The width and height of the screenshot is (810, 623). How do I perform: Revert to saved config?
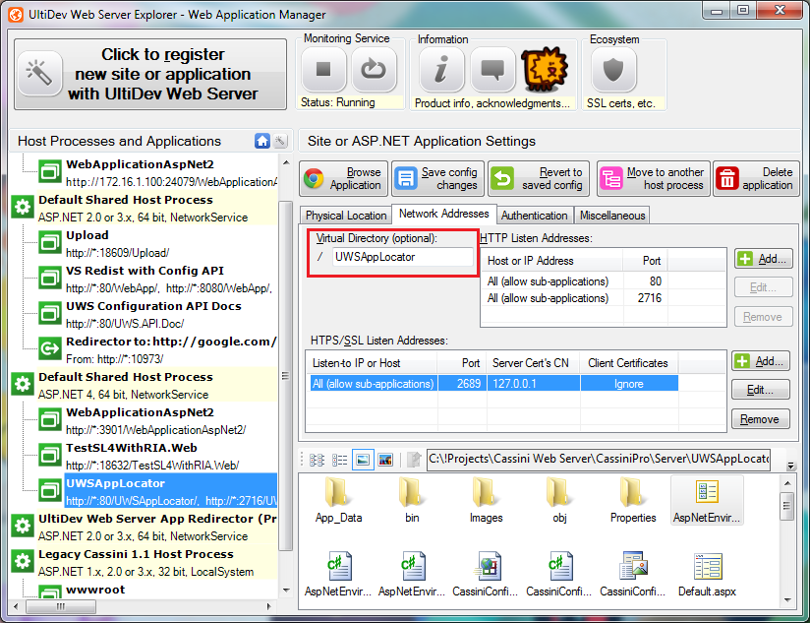[x=539, y=179]
